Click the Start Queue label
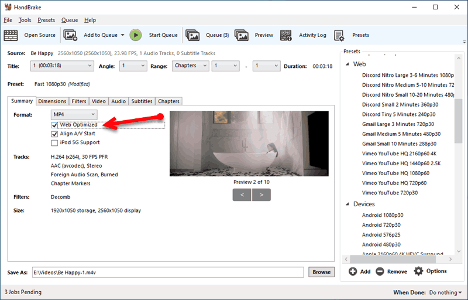This screenshot has height=300, width=468. point(163,35)
